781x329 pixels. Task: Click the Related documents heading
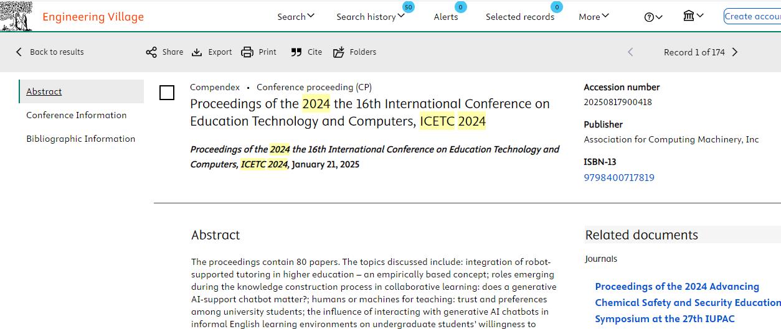click(641, 235)
